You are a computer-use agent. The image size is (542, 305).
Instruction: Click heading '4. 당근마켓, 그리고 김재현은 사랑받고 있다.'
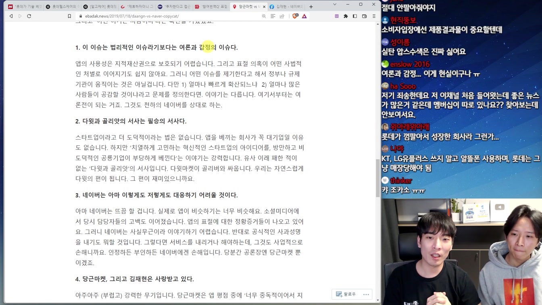tap(135, 279)
